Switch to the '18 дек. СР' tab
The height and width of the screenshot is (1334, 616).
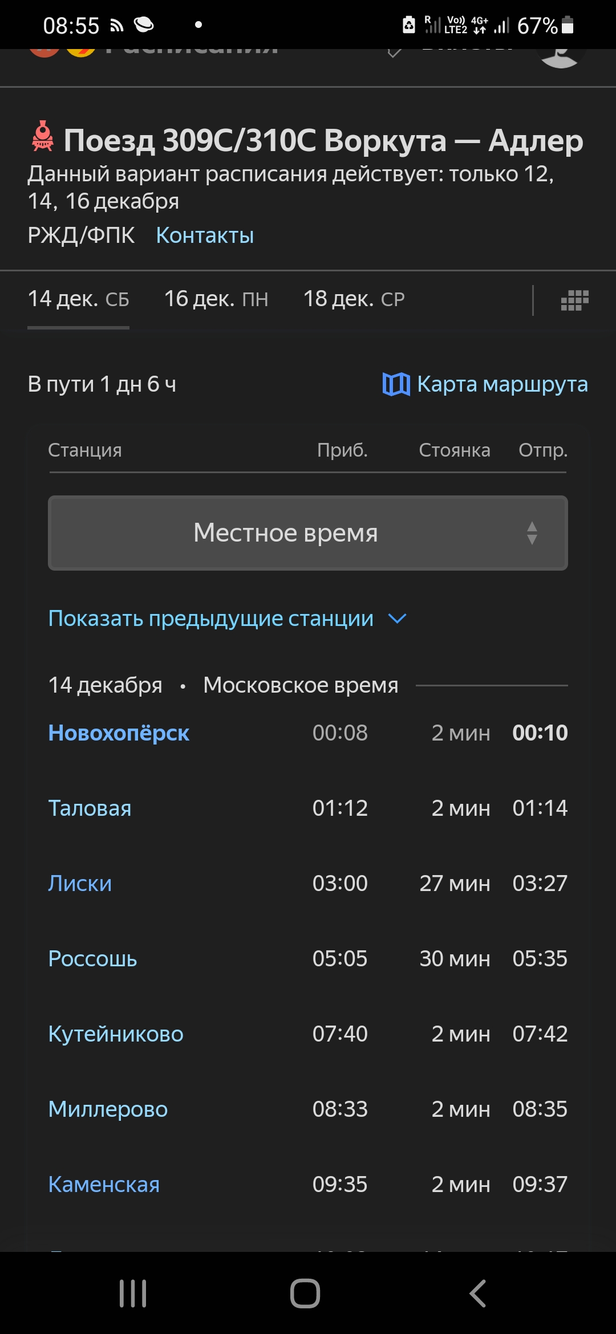[x=354, y=299]
